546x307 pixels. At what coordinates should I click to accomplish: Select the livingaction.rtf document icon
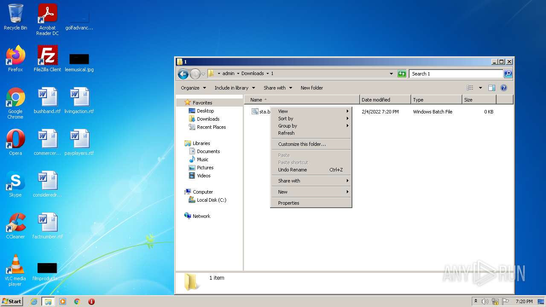tap(79, 101)
